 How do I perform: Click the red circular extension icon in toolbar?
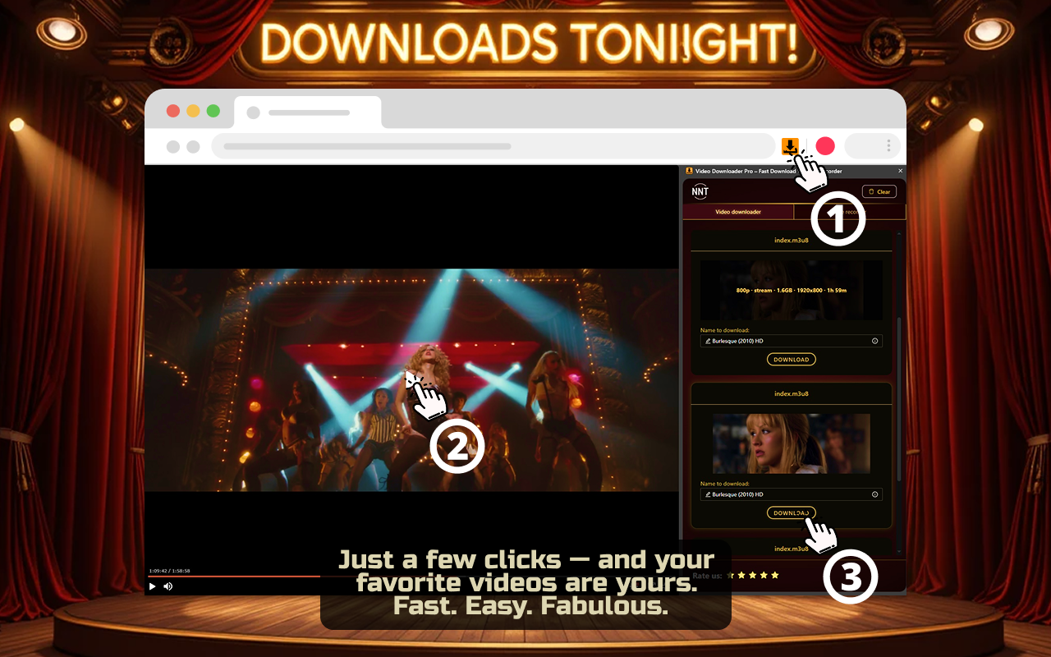824,145
